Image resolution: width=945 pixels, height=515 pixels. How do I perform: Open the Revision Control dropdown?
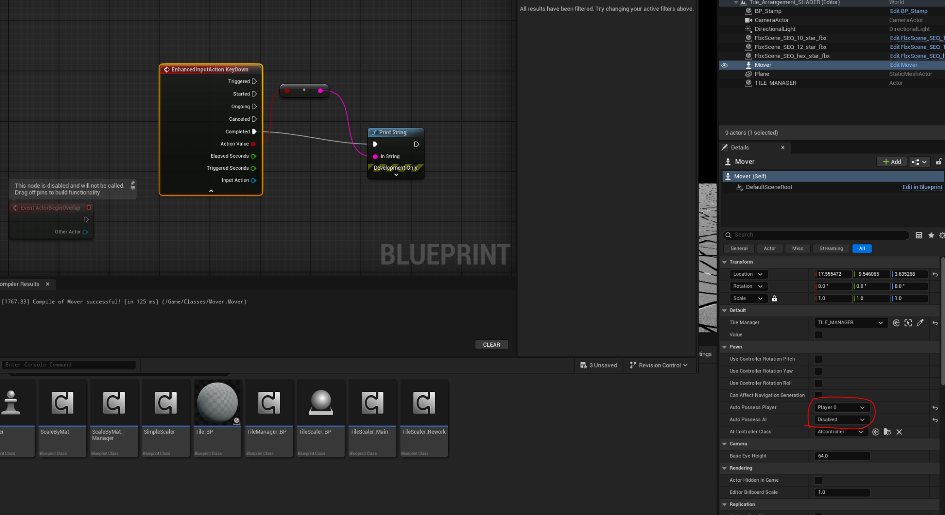click(659, 365)
